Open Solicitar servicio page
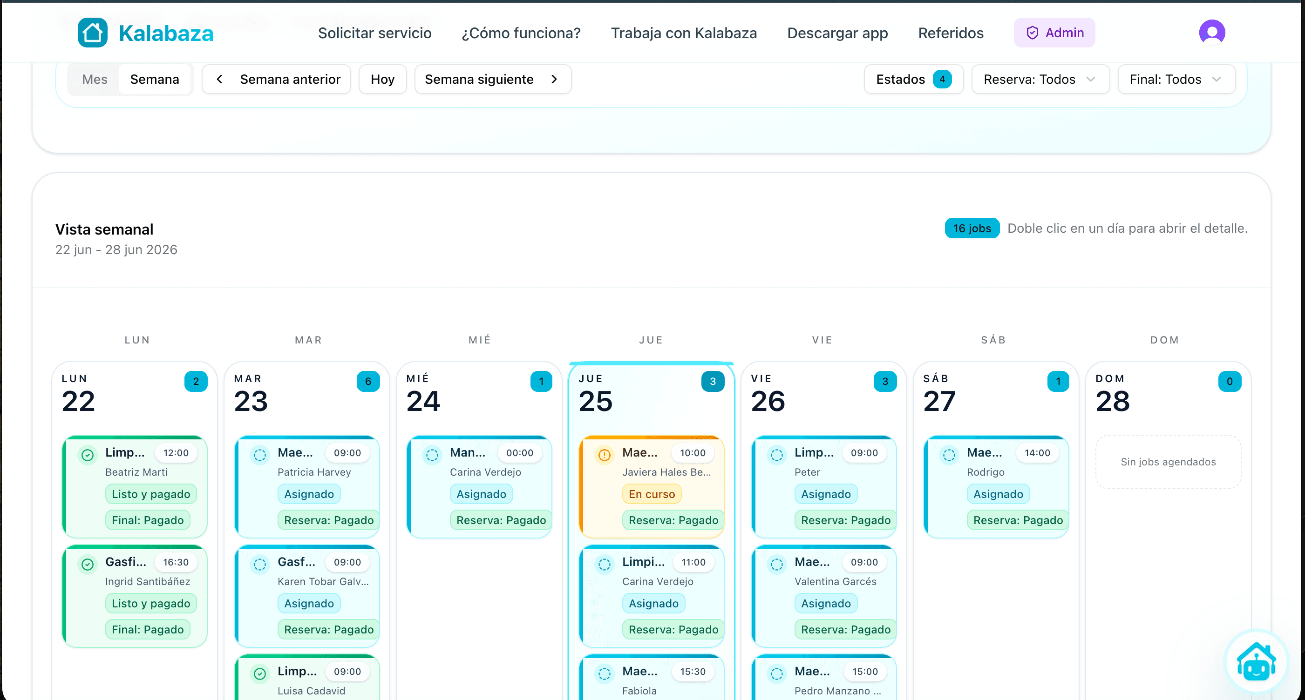Screen dimensions: 1305x700 (374, 33)
